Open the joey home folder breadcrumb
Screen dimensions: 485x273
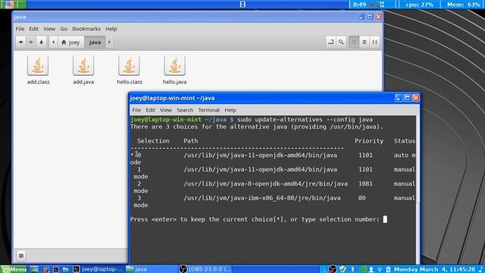[70, 42]
